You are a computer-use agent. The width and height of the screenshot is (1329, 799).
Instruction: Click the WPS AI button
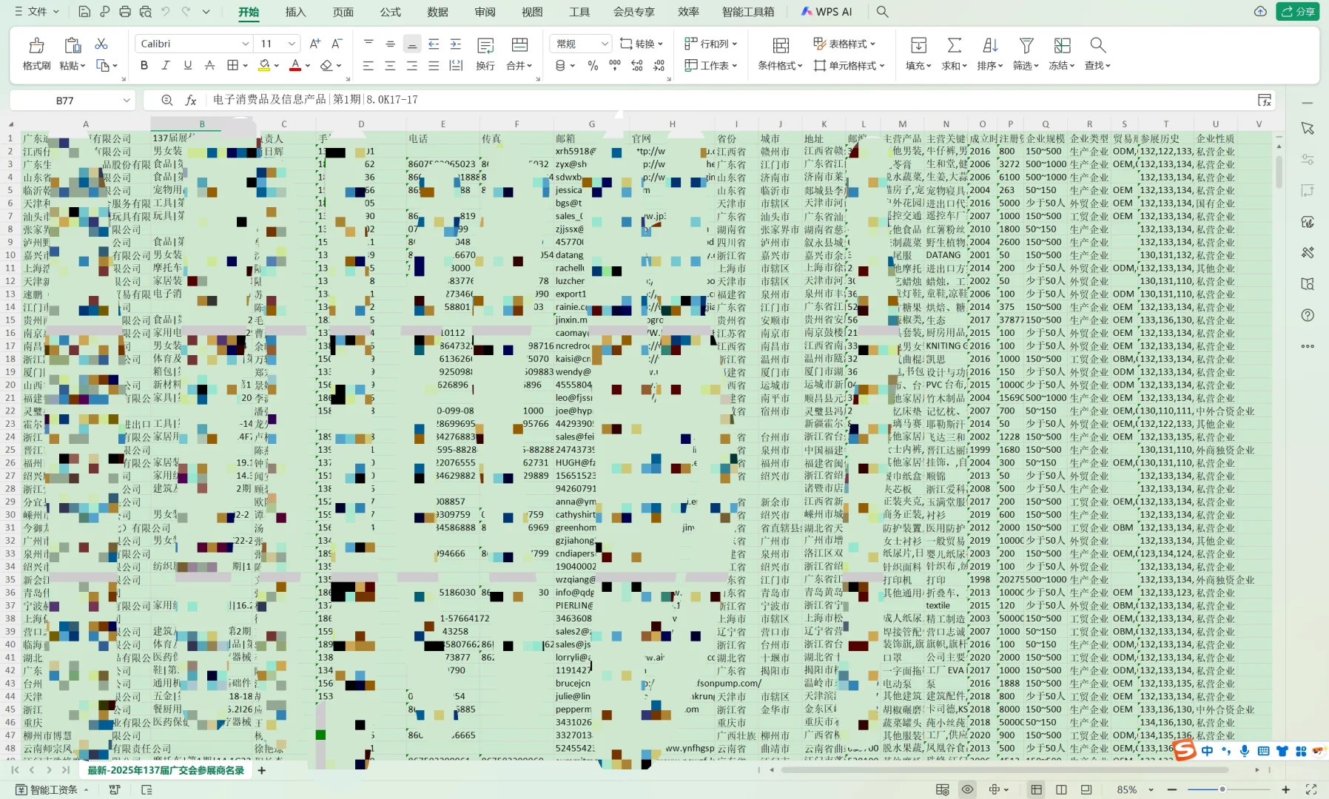click(x=827, y=12)
